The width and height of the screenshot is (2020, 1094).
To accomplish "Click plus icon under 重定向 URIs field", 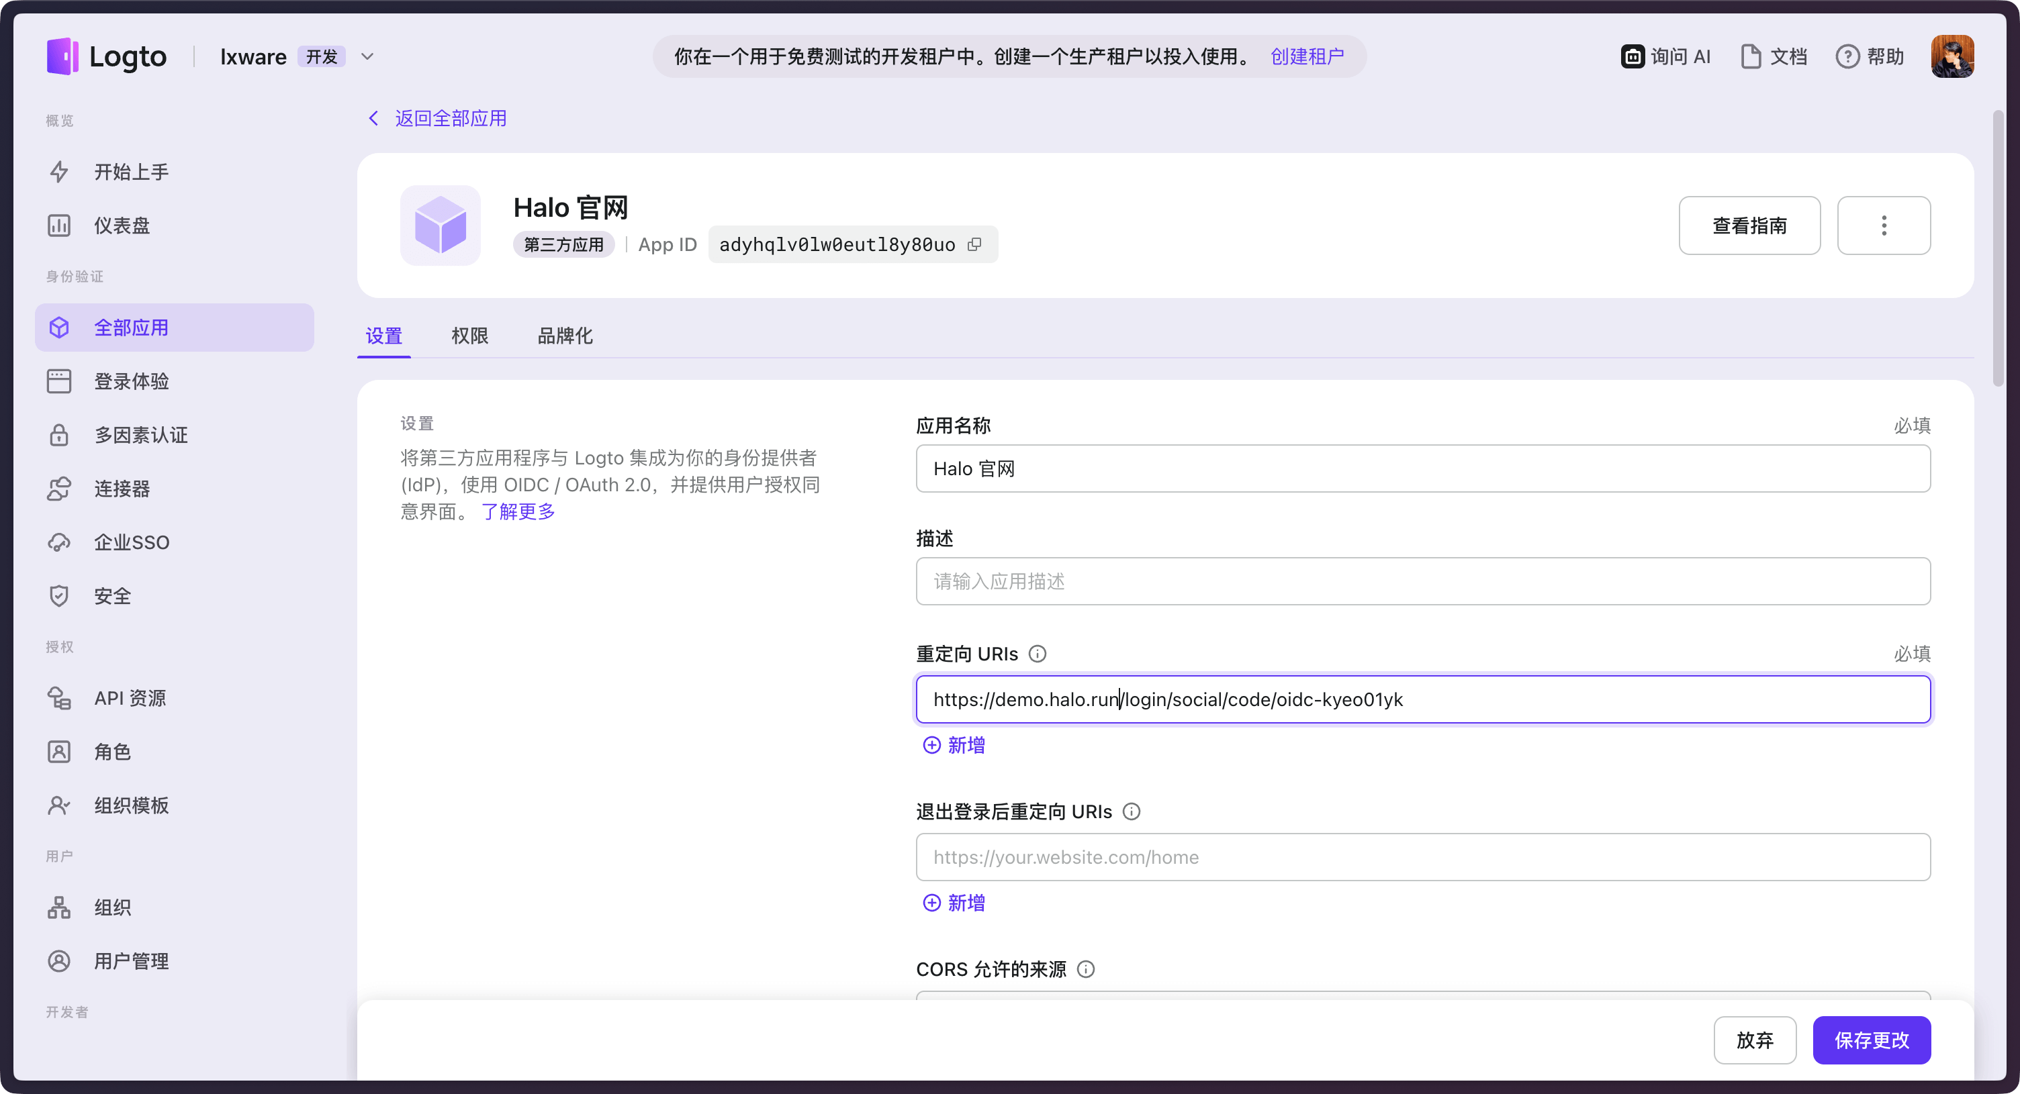I will point(931,745).
